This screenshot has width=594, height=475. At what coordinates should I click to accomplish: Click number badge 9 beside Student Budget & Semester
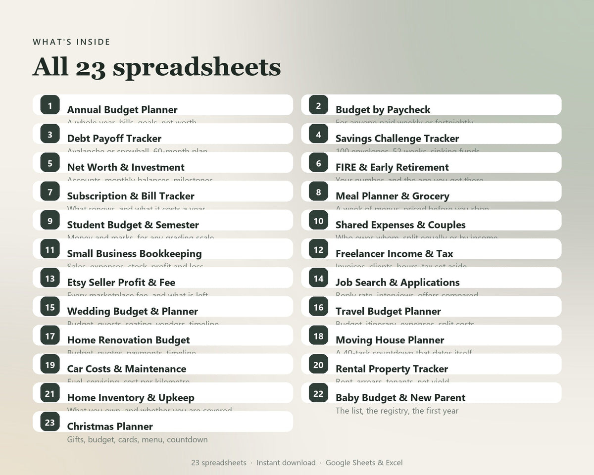tap(50, 220)
